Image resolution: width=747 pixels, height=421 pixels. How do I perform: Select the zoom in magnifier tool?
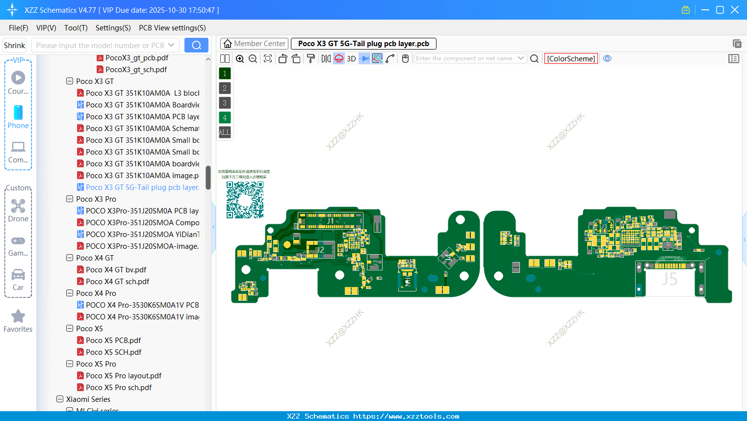240,58
